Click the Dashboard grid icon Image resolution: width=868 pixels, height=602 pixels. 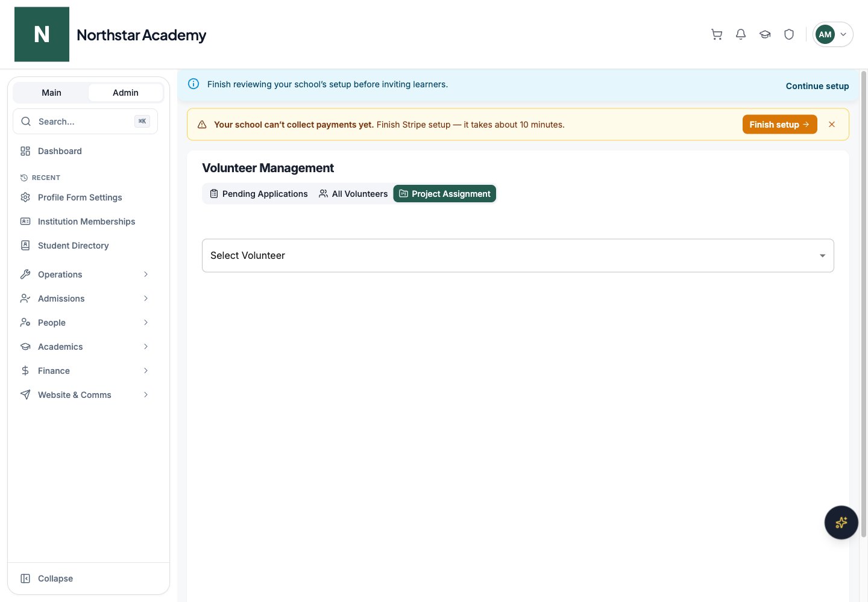[25, 151]
